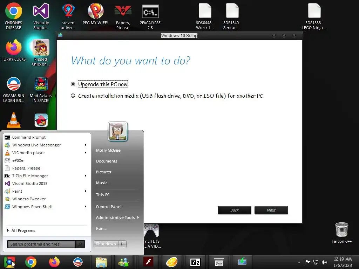
Task: Open the OSAMA BIN LADEN BR... icon
Action: [x=14, y=89]
